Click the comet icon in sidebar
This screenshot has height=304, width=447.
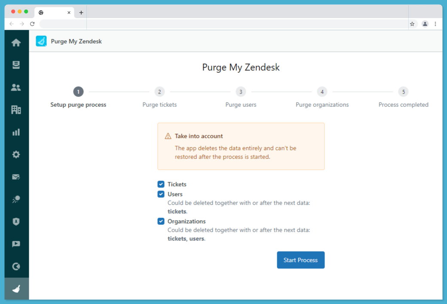tap(16, 199)
